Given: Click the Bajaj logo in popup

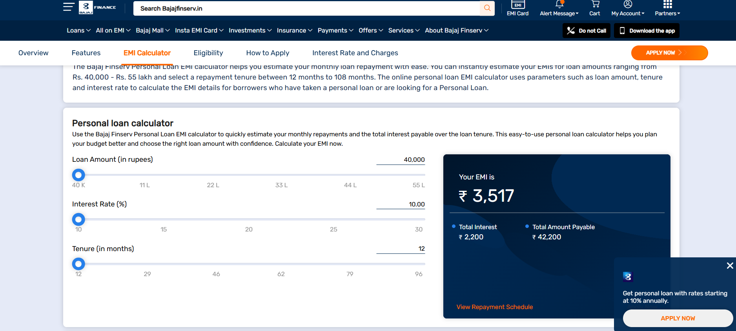Looking at the screenshot, I should click(628, 277).
